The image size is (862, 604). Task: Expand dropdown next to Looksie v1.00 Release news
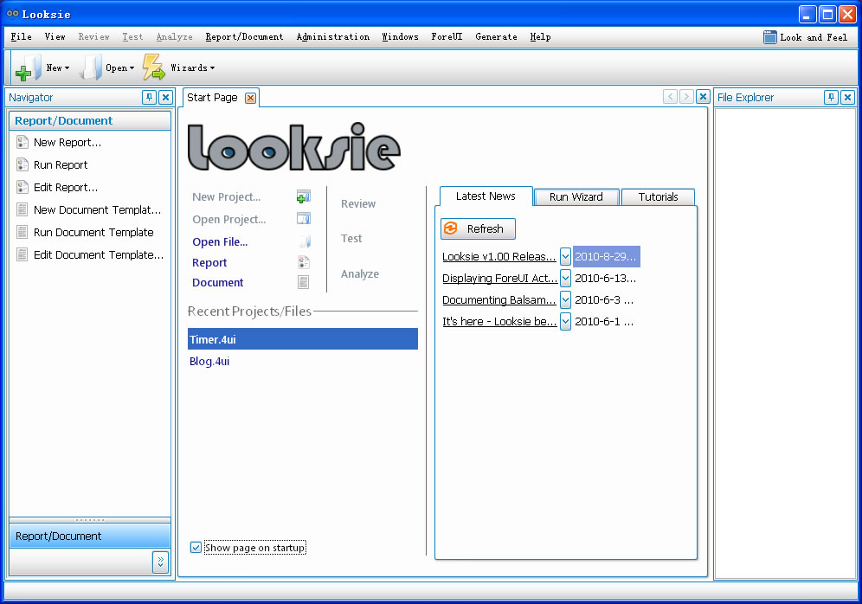pyautogui.click(x=565, y=257)
